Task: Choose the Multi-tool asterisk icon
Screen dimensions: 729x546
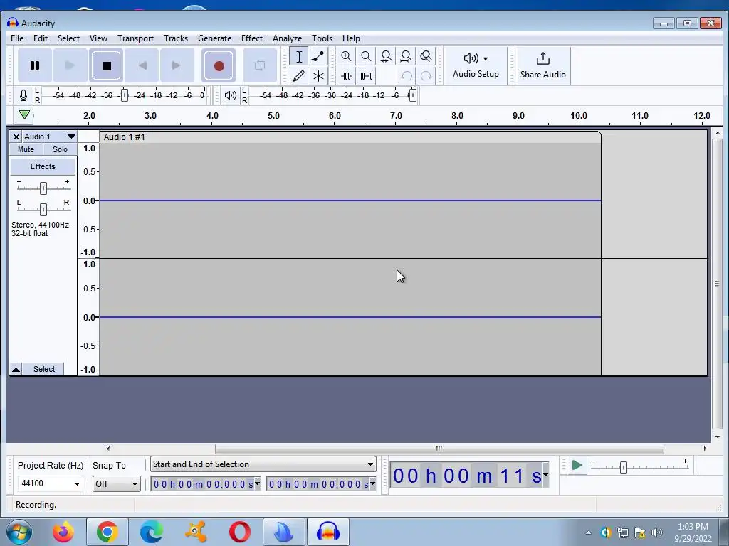Action: [318, 75]
